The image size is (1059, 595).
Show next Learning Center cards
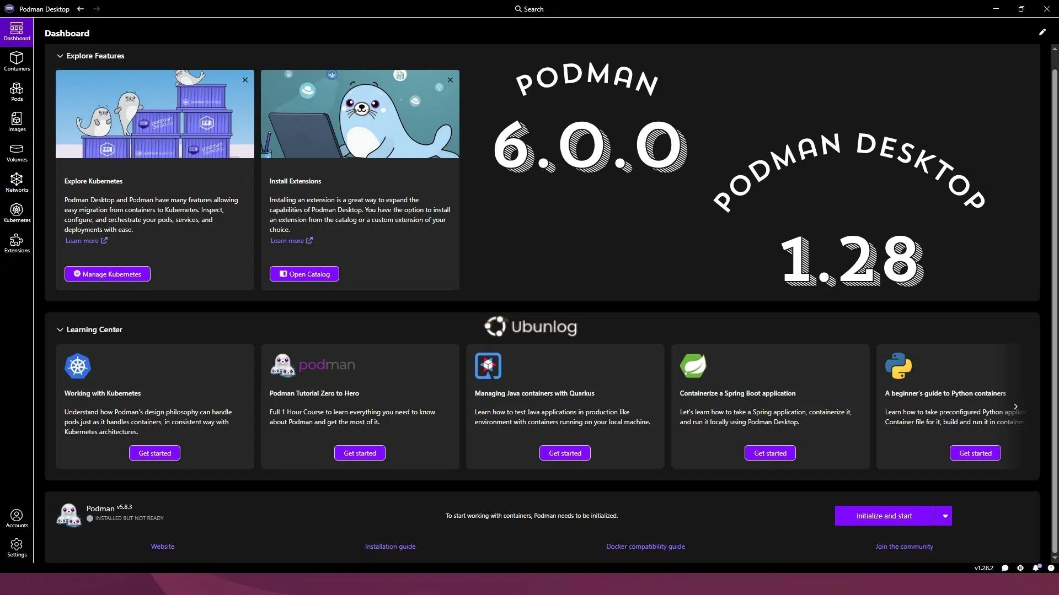(1015, 407)
